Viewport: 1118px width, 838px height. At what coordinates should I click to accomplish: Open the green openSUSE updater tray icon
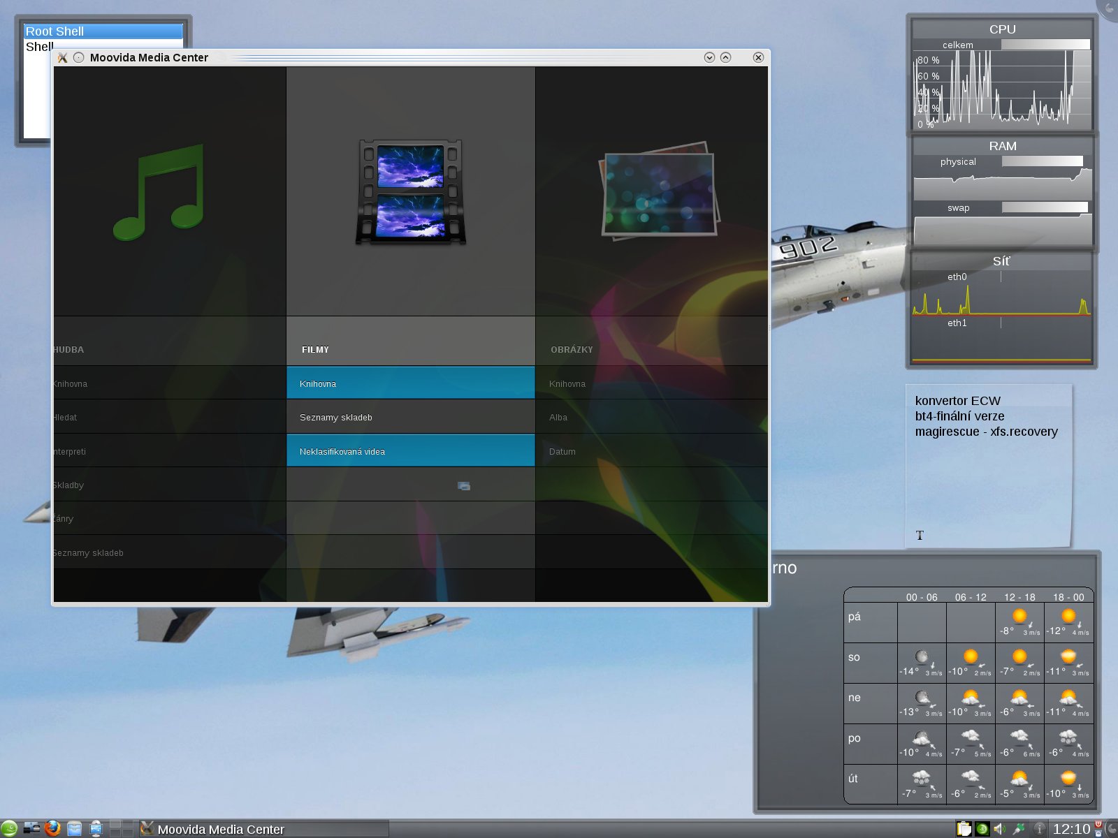pyautogui.click(x=982, y=829)
